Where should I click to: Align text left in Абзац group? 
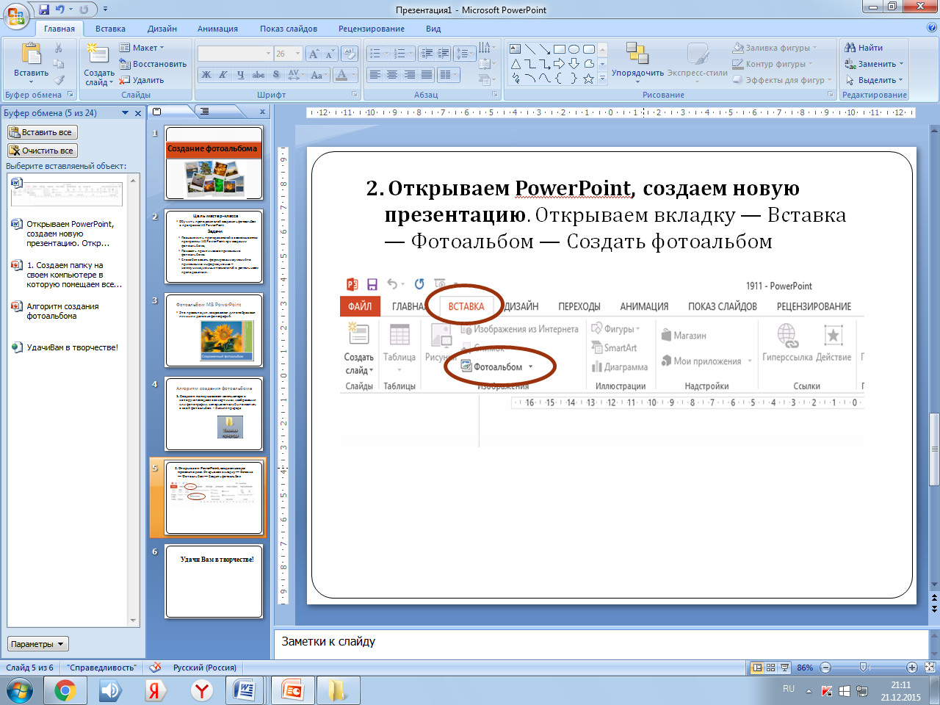point(375,74)
